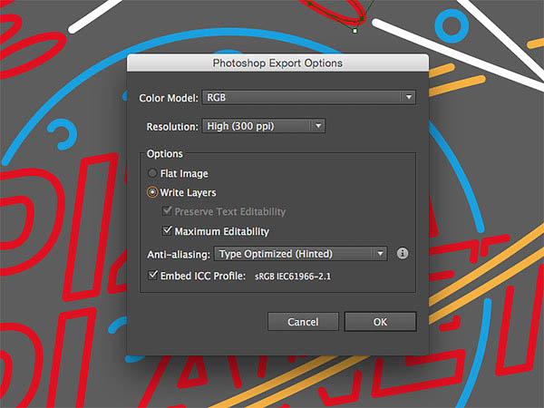Screen dimensions: 544x408
Task: Expand the Resolution dropdown arrow
Action: tap(318, 126)
